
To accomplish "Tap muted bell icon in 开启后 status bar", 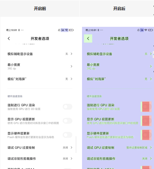I will tap(138, 30).
